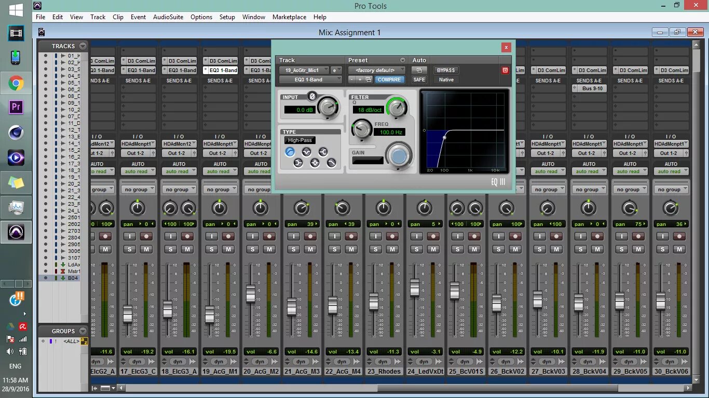This screenshot has width=709, height=398.
Task: Open the Pro Tools taskbar icon
Action: point(16,231)
